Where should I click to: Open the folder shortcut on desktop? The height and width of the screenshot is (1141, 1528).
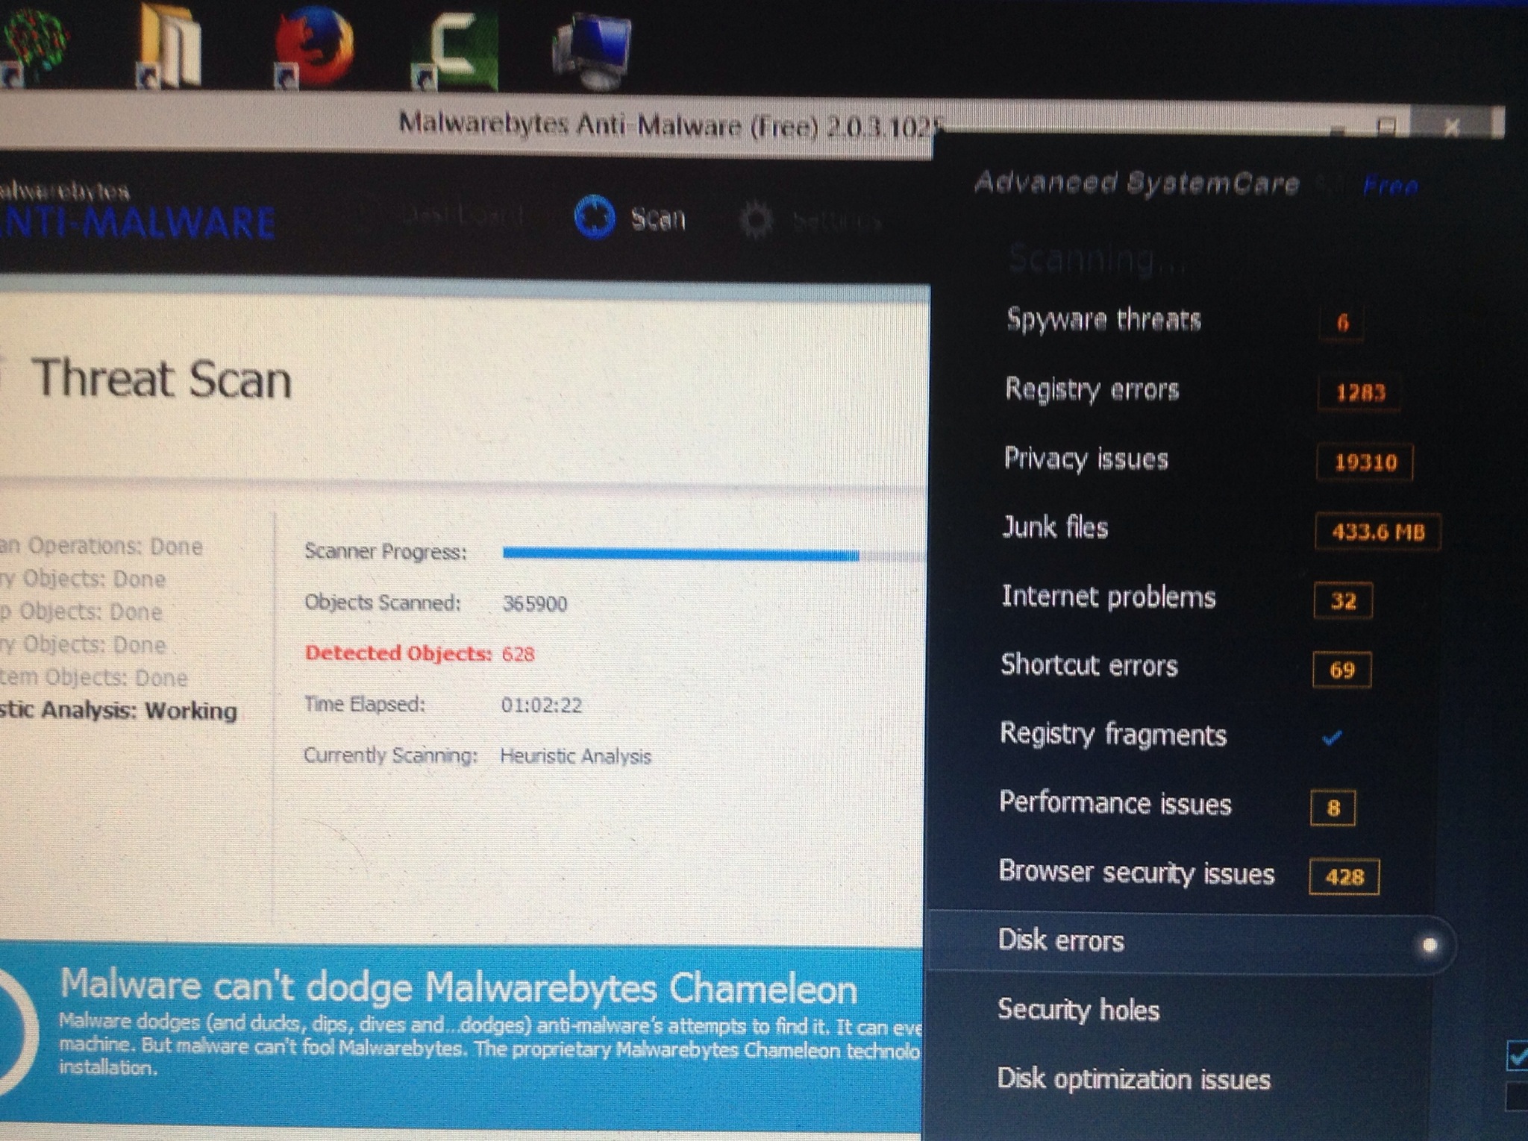tap(170, 45)
